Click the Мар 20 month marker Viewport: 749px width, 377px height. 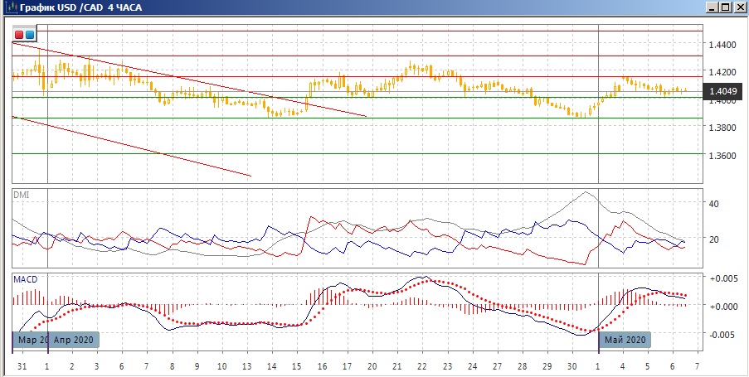29,339
